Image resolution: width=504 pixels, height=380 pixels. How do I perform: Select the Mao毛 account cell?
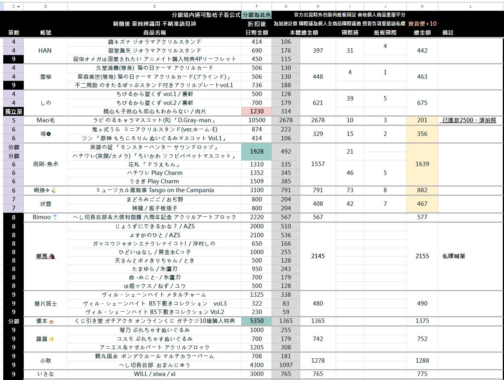pos(46,120)
